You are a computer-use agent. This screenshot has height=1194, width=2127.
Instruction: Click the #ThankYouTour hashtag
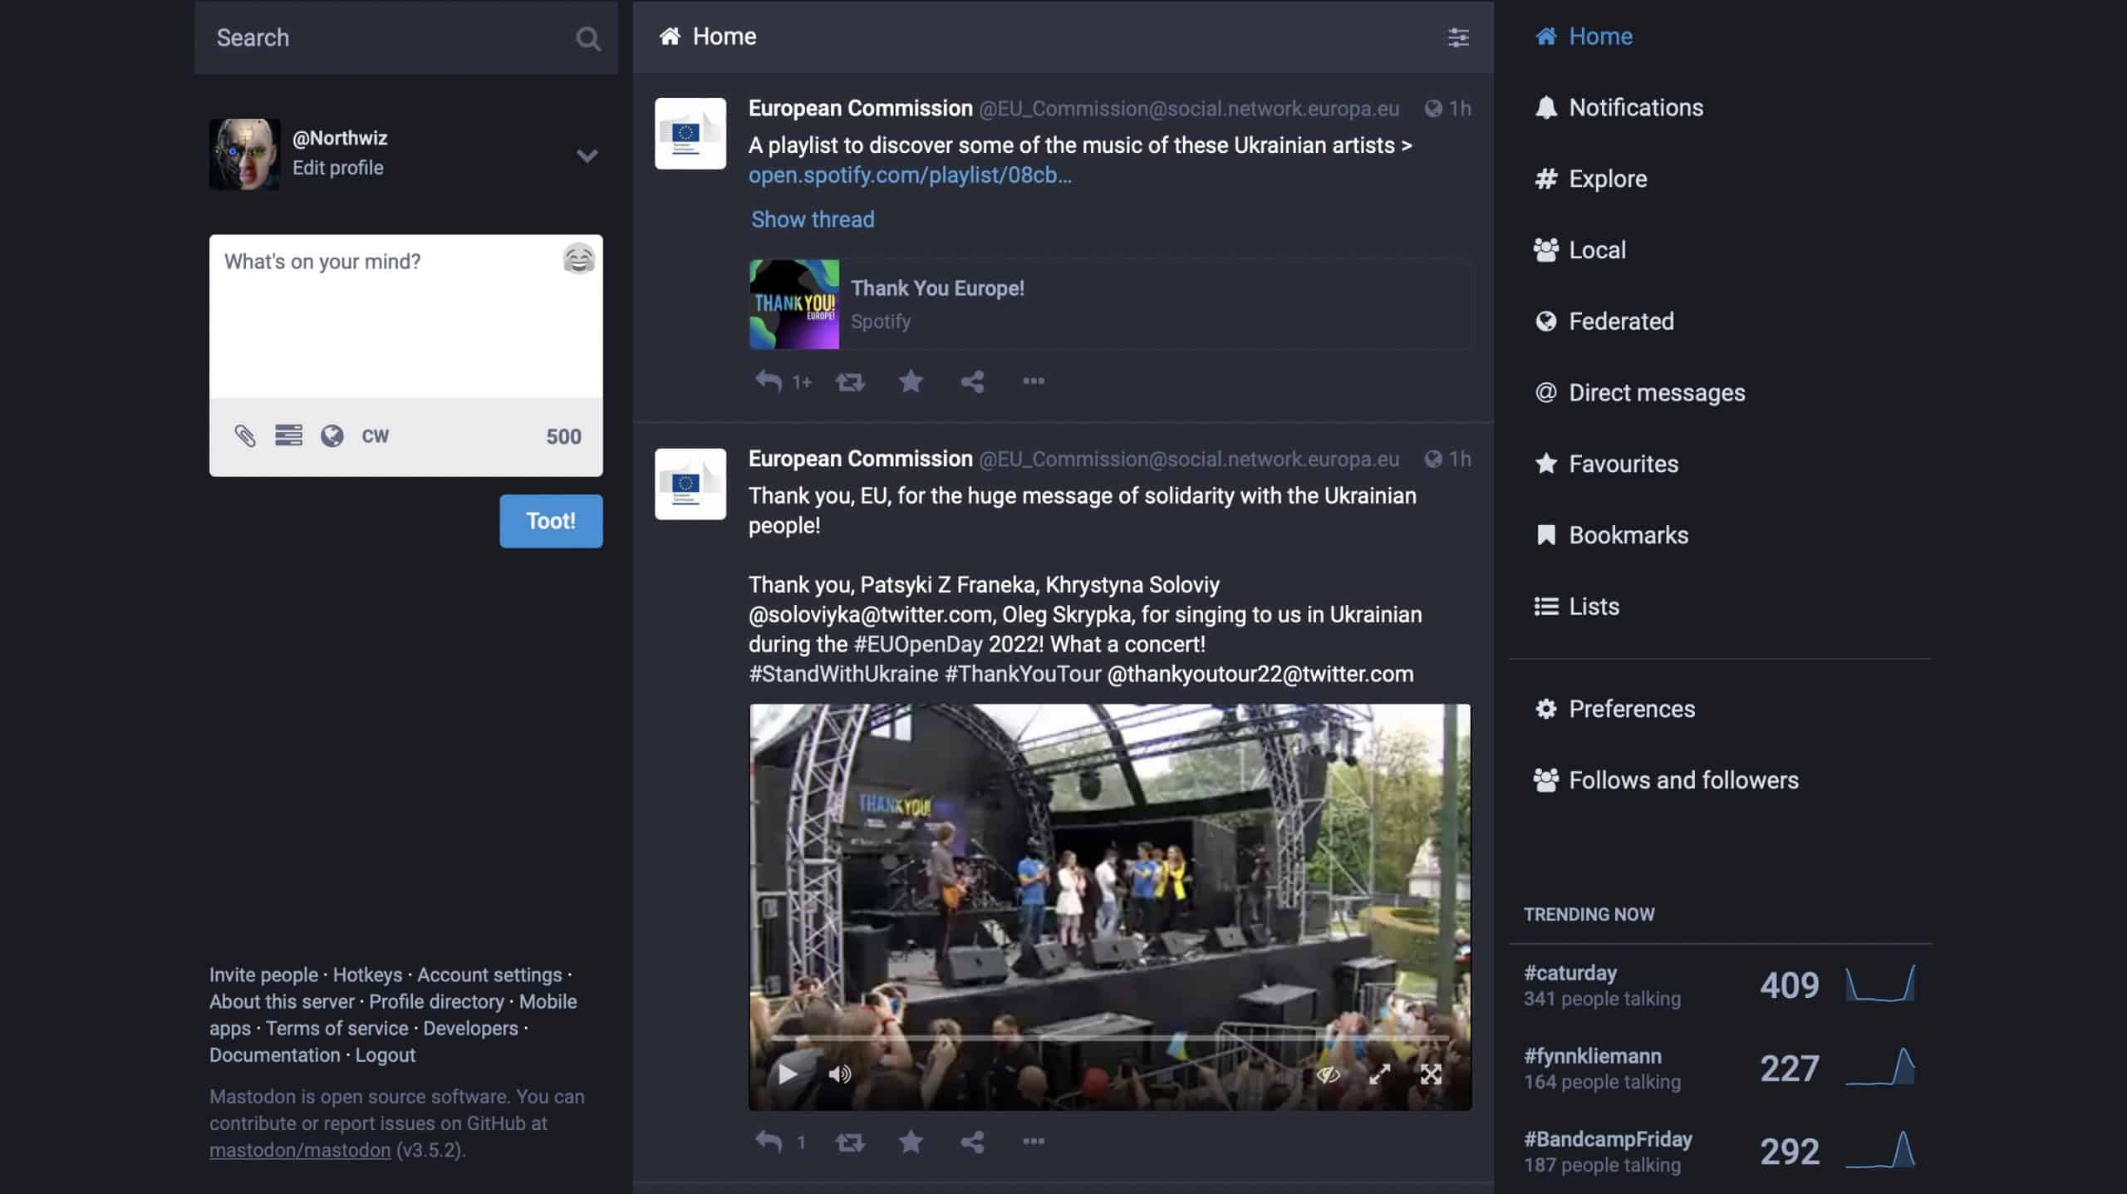(x=1023, y=674)
